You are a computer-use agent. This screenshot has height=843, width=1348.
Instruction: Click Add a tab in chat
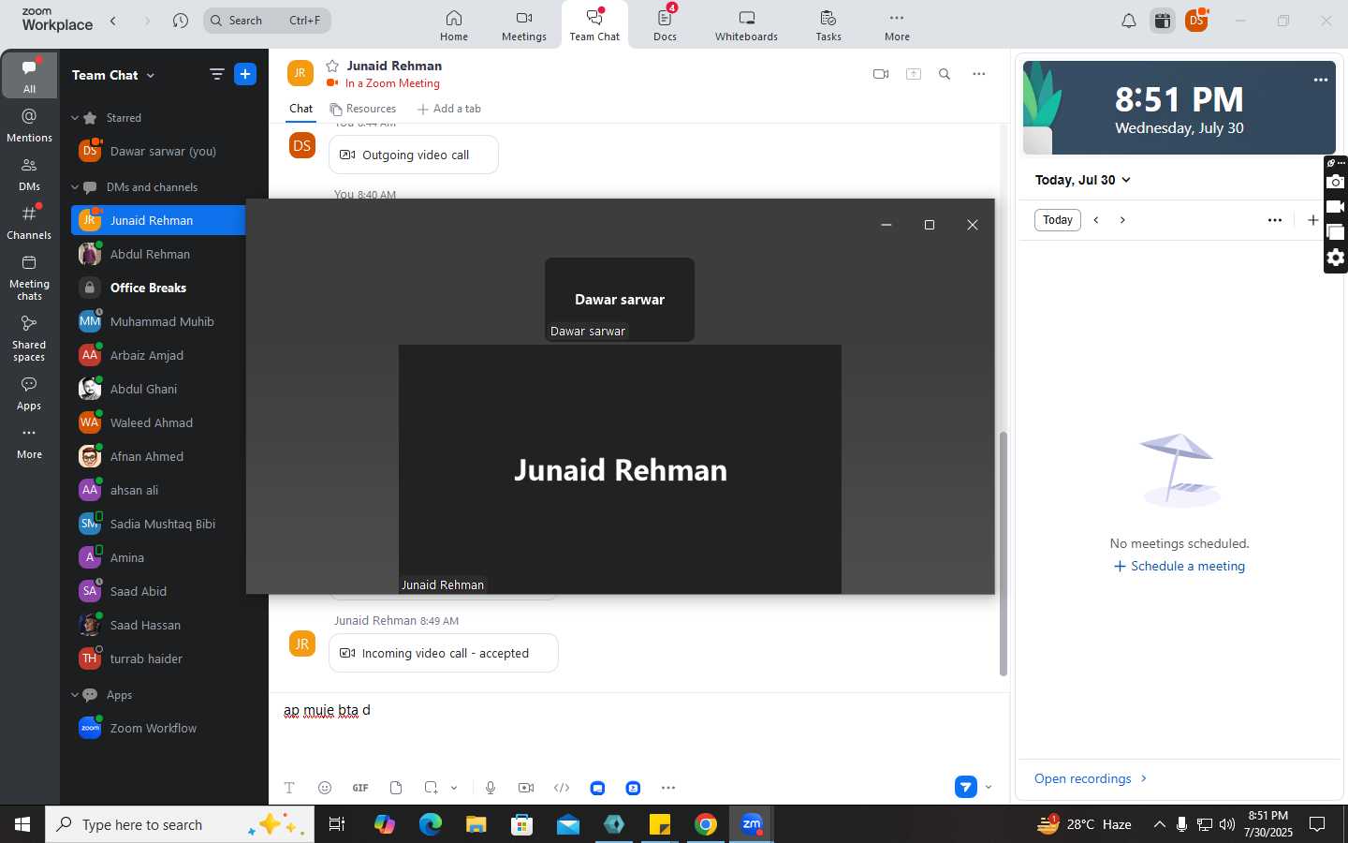click(449, 109)
